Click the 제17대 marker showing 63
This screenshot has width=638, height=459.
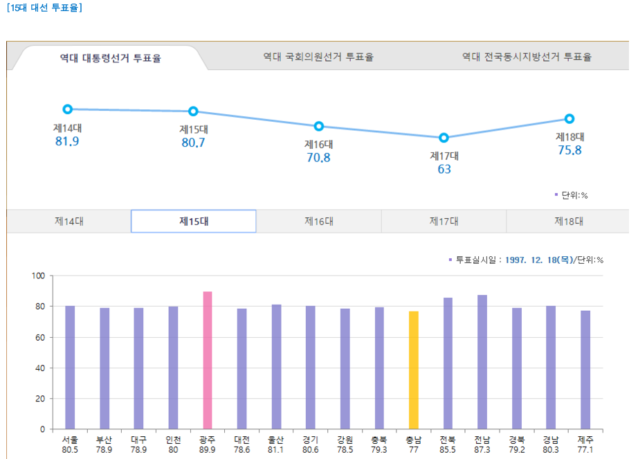point(443,138)
